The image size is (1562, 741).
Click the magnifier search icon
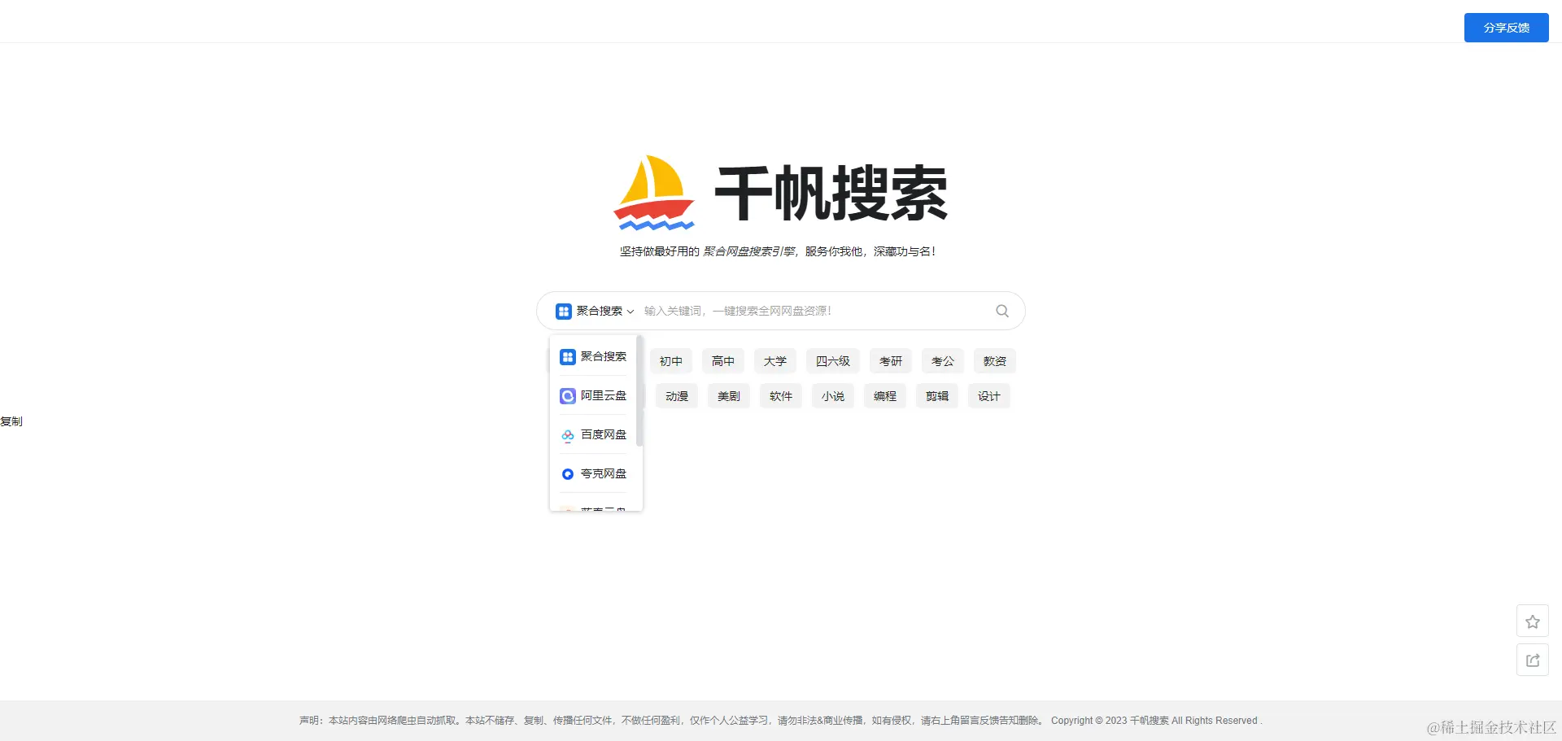1002,311
